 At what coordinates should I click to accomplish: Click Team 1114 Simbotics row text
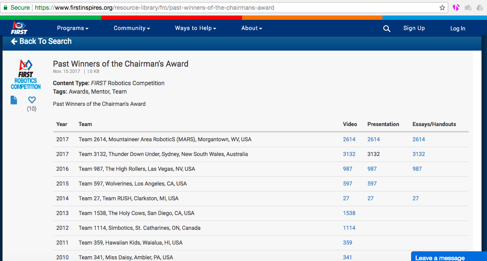tap(140, 228)
